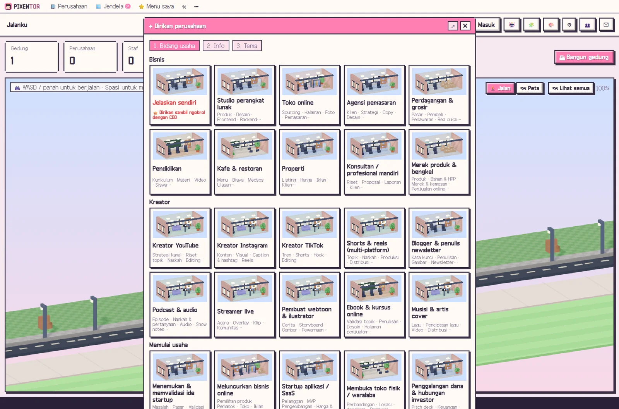Select Konsultan / profesional mandiri card

[x=374, y=162]
